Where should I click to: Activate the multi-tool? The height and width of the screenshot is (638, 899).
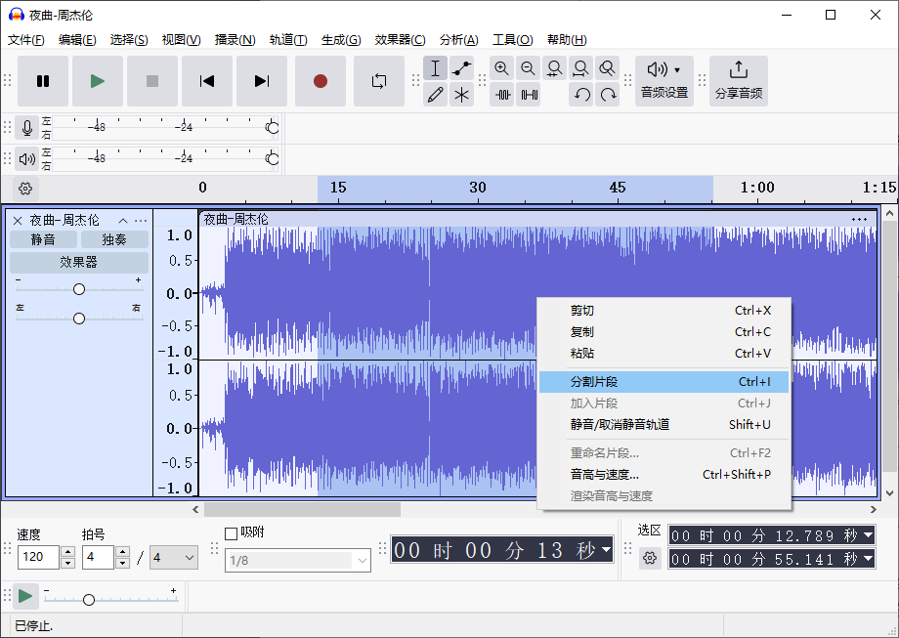tap(461, 95)
